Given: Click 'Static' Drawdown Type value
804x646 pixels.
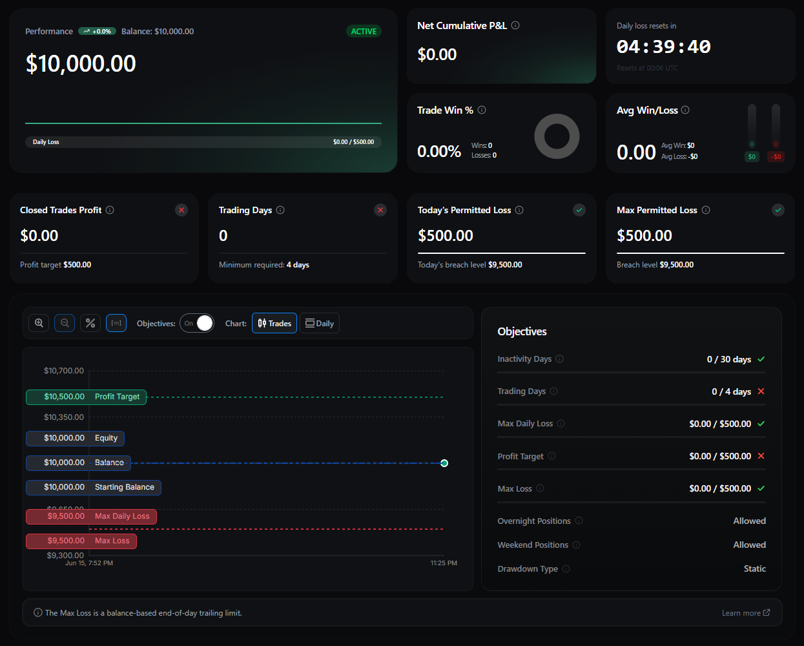Looking at the screenshot, I should tap(755, 568).
